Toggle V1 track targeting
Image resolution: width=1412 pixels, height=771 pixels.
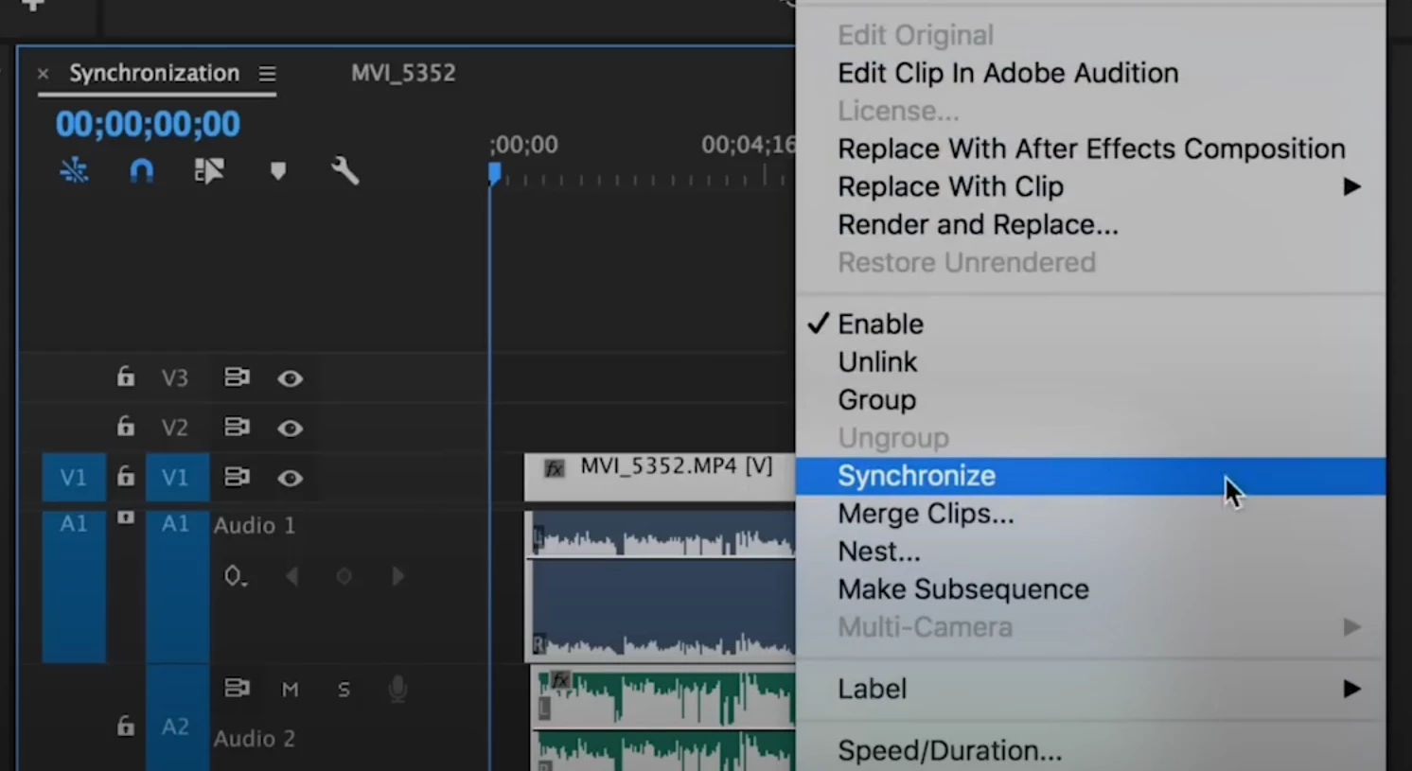[177, 477]
